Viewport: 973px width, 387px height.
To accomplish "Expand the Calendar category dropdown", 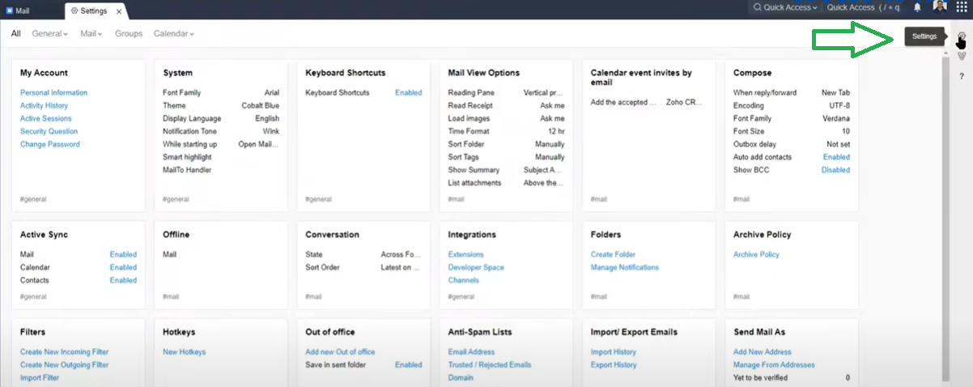I will click(x=173, y=34).
